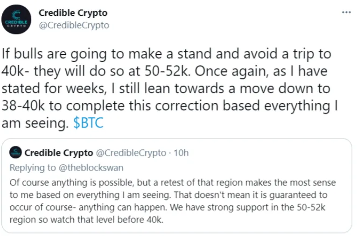Click the bold Credible Crypto name in quoted tweet
Screen dimensions: 357x236
pos(59,153)
